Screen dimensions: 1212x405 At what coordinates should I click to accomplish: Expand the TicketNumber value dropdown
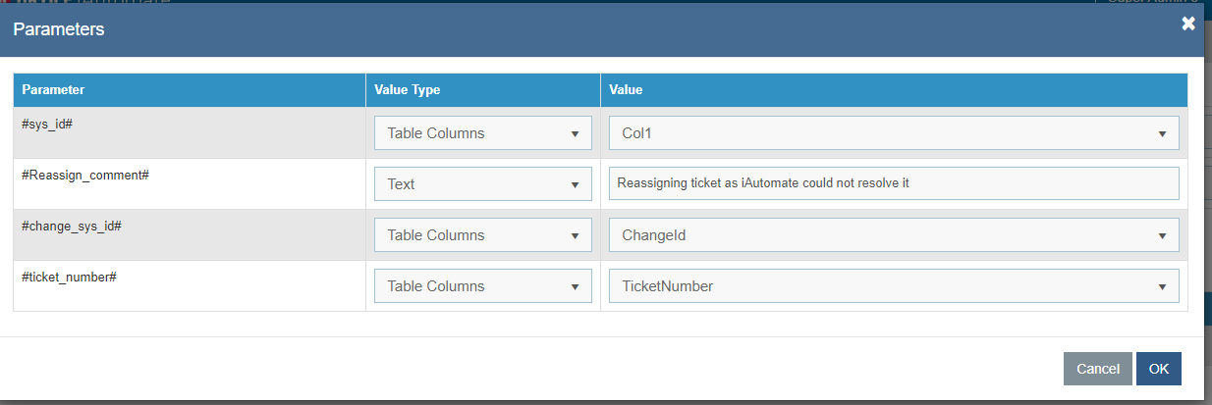pyautogui.click(x=893, y=286)
